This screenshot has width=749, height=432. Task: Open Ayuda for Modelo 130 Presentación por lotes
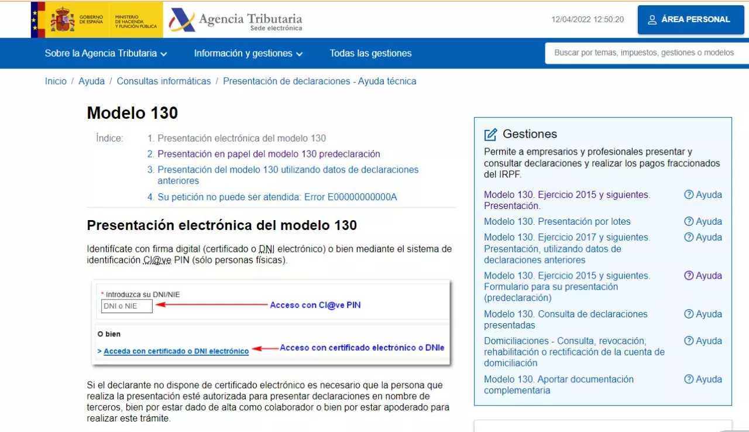coord(703,222)
